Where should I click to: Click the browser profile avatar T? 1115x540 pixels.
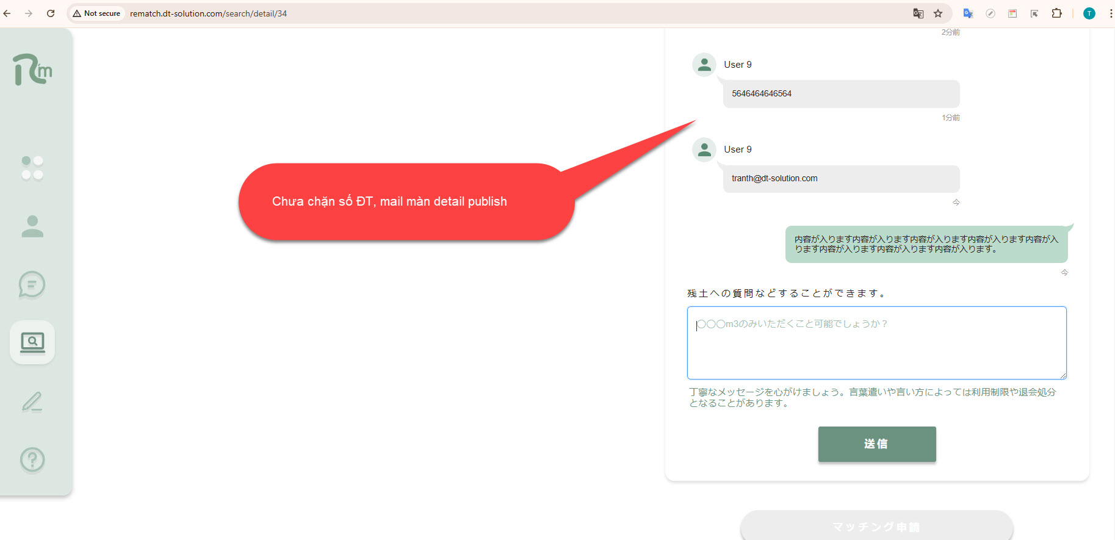coord(1089,13)
